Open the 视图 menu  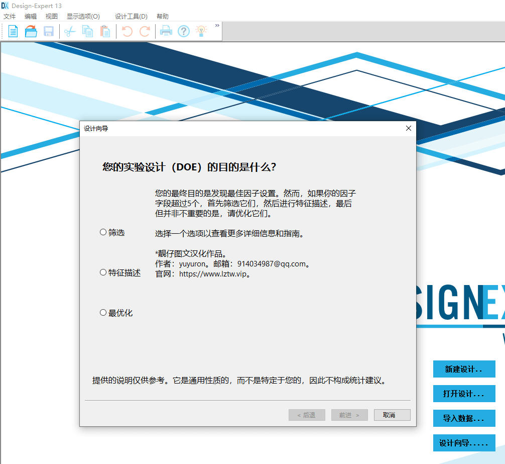[x=52, y=17]
